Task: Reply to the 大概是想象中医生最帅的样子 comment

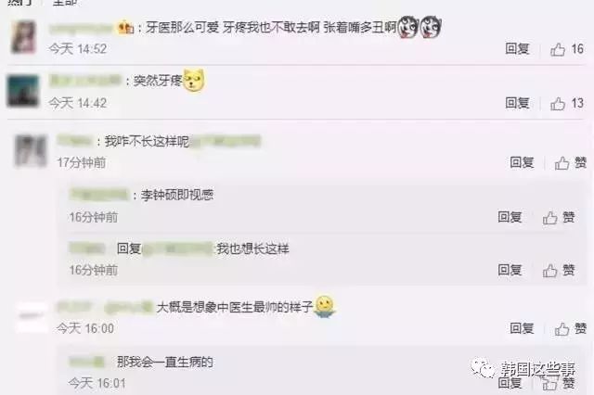Action: coord(522,328)
